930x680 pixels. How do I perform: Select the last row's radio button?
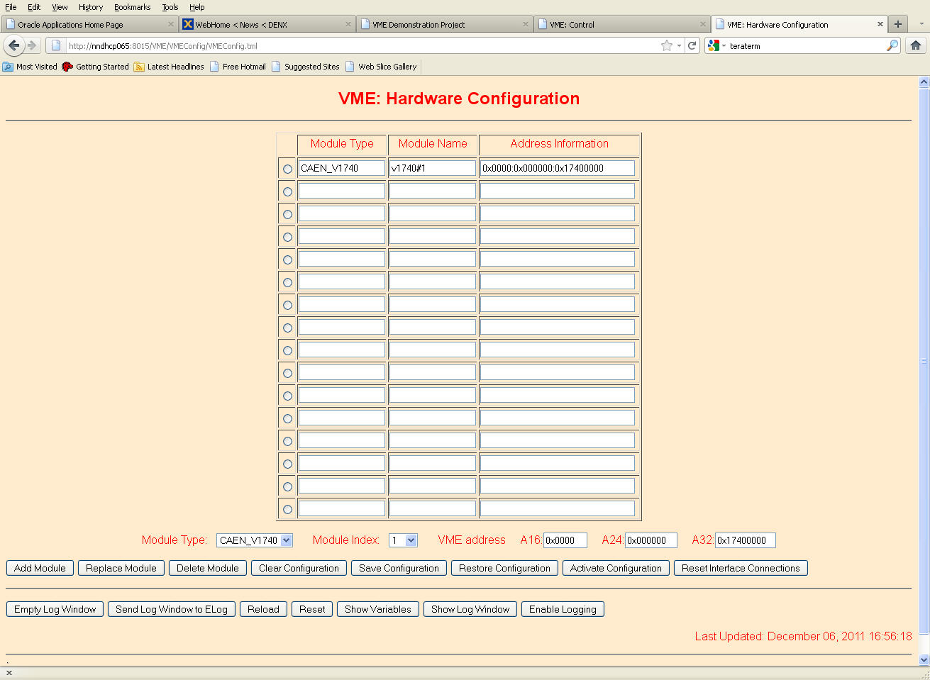tap(287, 509)
